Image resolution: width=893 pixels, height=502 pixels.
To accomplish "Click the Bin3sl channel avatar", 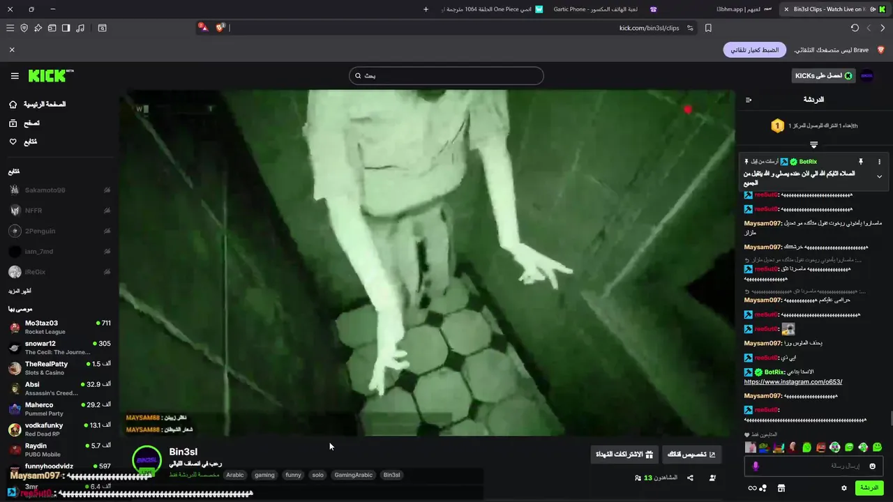I will click(147, 460).
